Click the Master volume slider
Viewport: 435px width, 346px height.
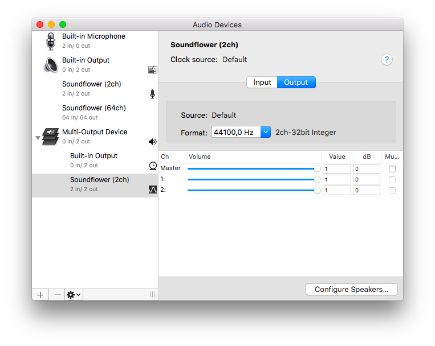click(x=252, y=169)
